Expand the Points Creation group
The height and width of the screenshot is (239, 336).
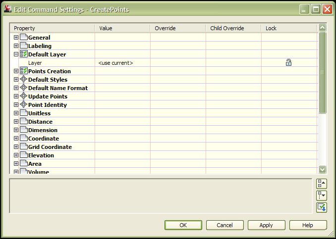(x=16, y=71)
